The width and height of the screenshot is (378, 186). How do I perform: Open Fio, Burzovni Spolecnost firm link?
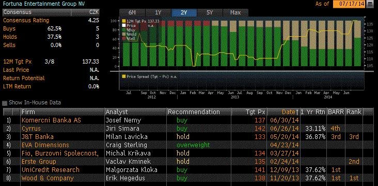click(60, 153)
